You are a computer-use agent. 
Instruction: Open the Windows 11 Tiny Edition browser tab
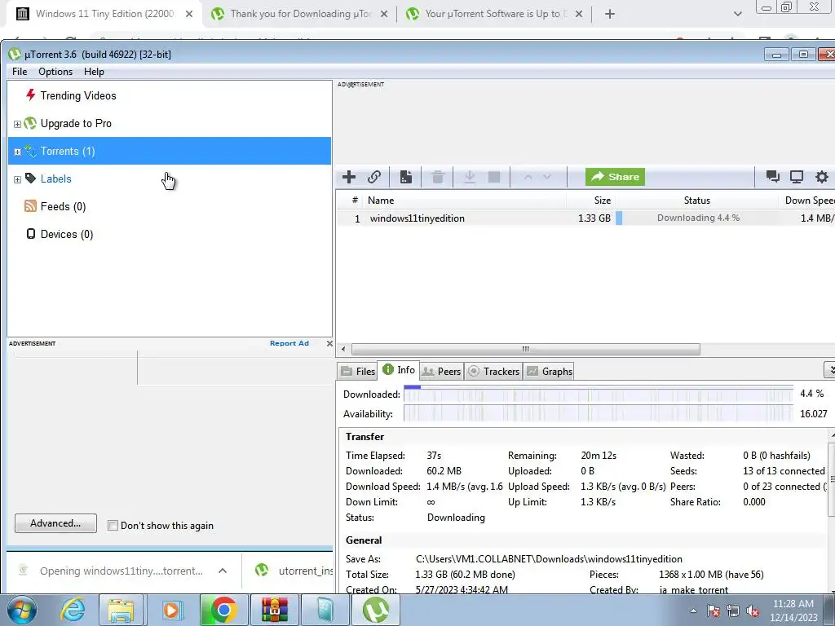click(x=104, y=14)
